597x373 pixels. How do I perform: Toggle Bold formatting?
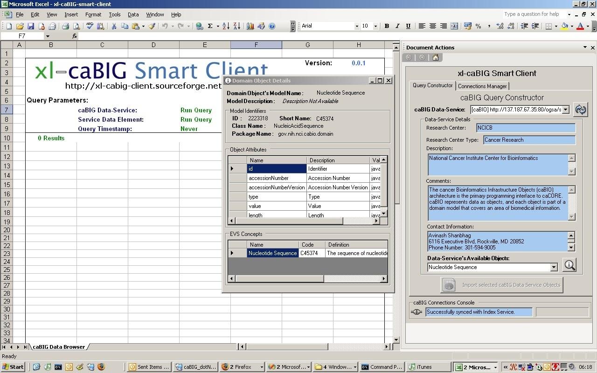[387, 26]
